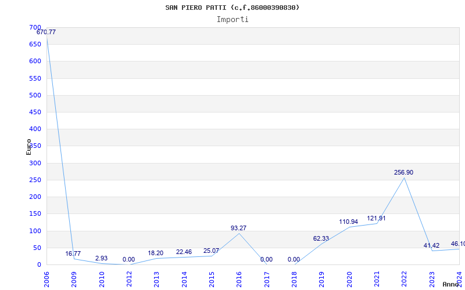This screenshot has width=465, height=290.
Task: Click the Euro y-axis title
Action: tap(28, 147)
